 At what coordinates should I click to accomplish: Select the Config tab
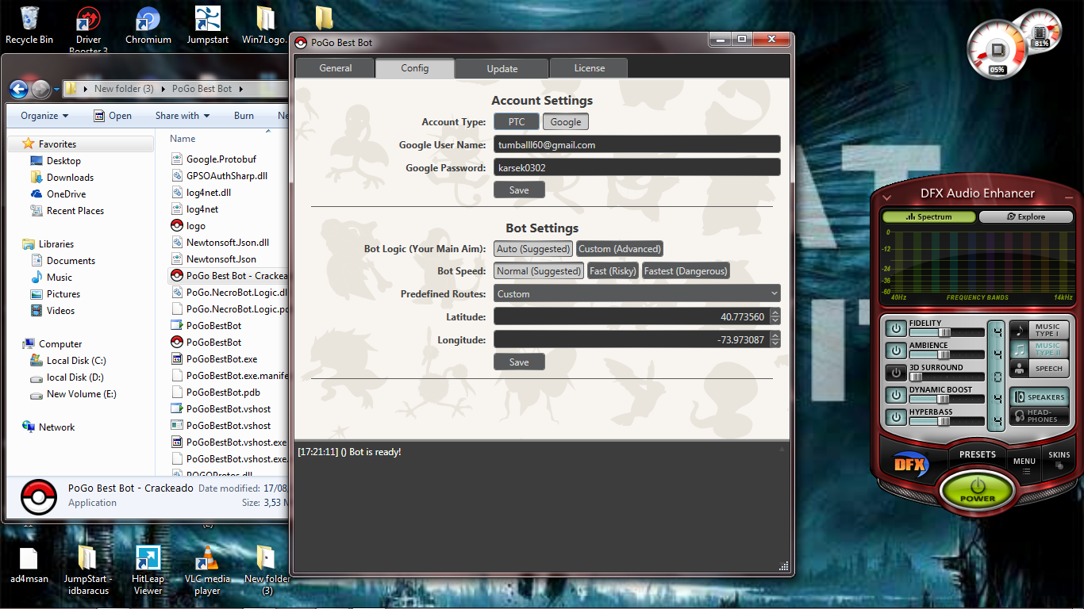(x=415, y=68)
